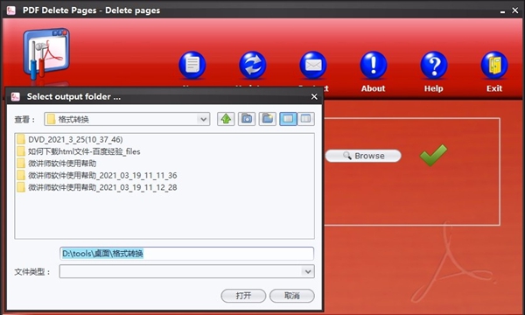Viewport: 525px width, 315px height.
Task: Click the main window title bar app icon
Action: pyautogui.click(x=11, y=10)
